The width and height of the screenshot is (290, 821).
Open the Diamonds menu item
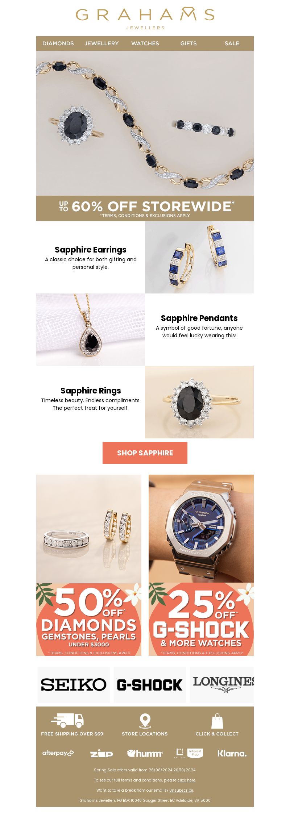[58, 43]
